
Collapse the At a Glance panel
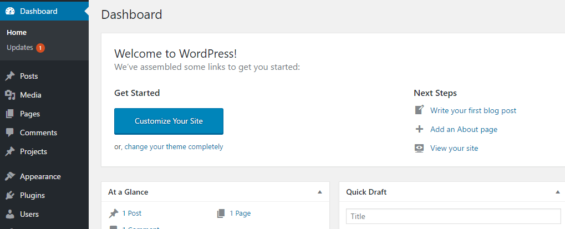click(319, 192)
